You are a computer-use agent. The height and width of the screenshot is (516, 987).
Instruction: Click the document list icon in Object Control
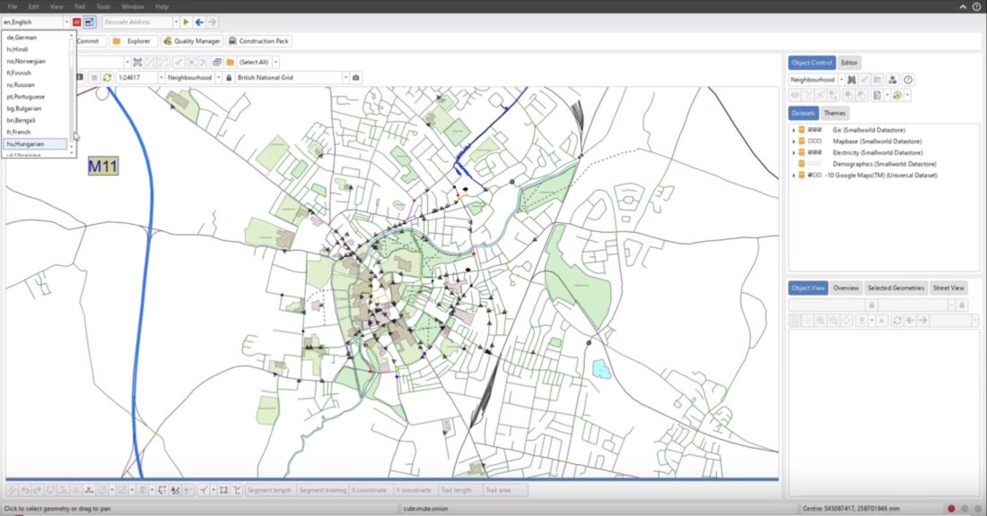[x=877, y=95]
